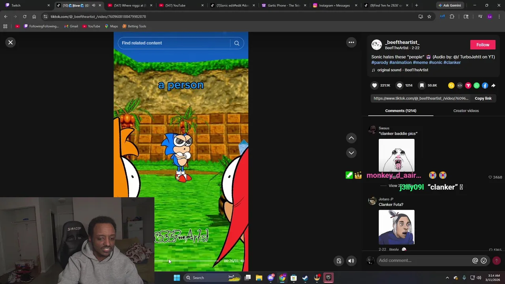505x284 pixels.
Task: Switch to the Creator videos tab
Action: coord(466,111)
